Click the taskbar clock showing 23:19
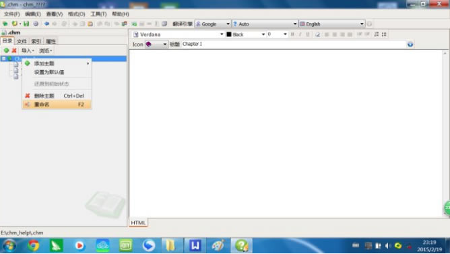 tap(429, 246)
